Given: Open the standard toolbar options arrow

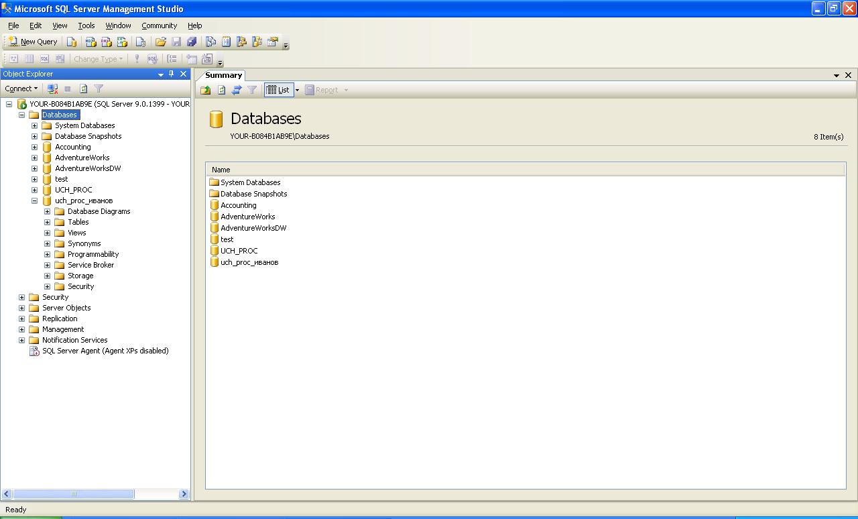Looking at the screenshot, I should click(x=286, y=46).
